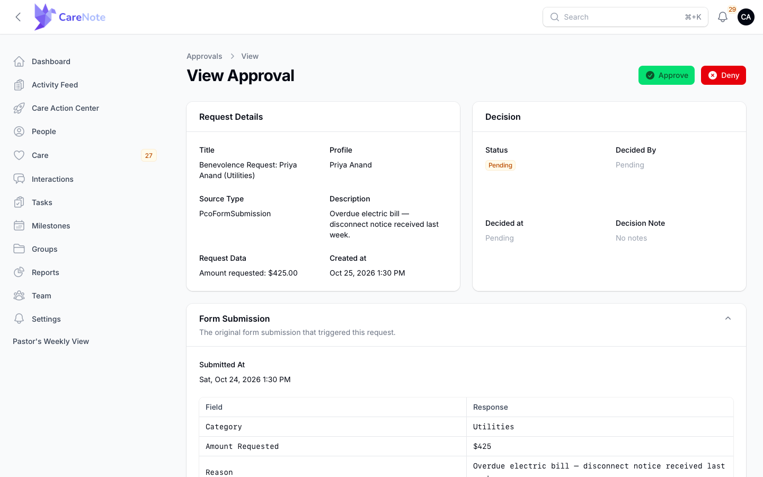Screen dimensions: 763x477
Task: Click the 'Amount Requested' field cell
Action: tap(333, 446)
